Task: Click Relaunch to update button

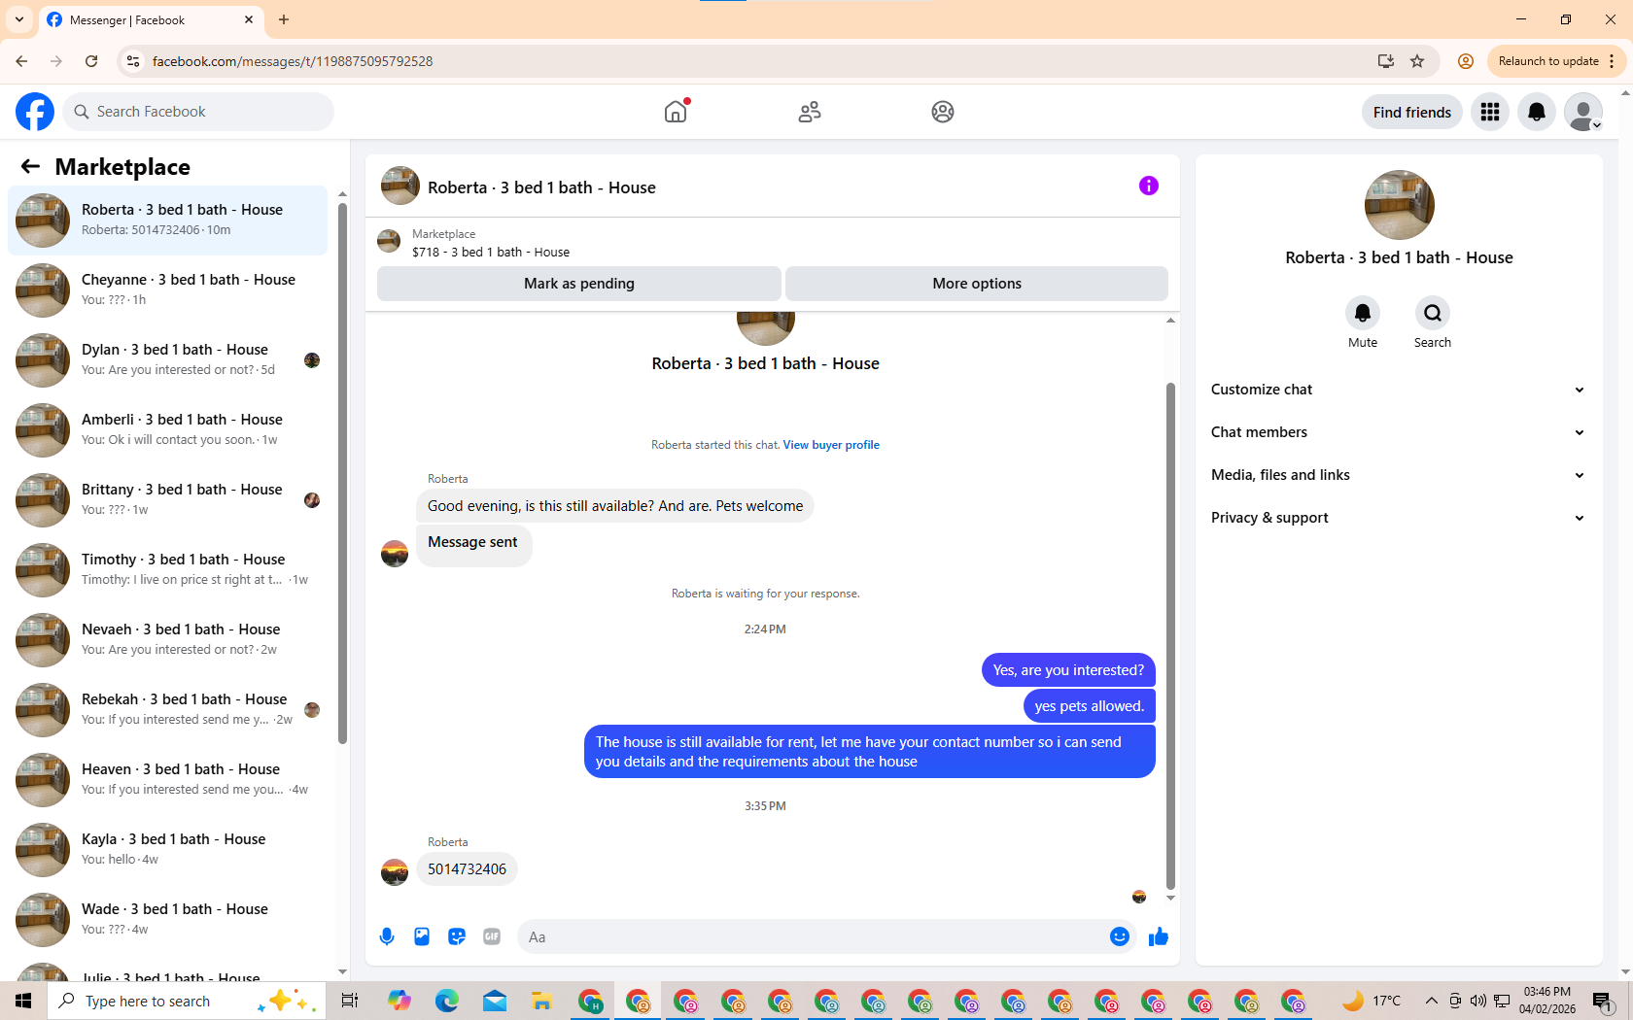Action: pos(1548,61)
